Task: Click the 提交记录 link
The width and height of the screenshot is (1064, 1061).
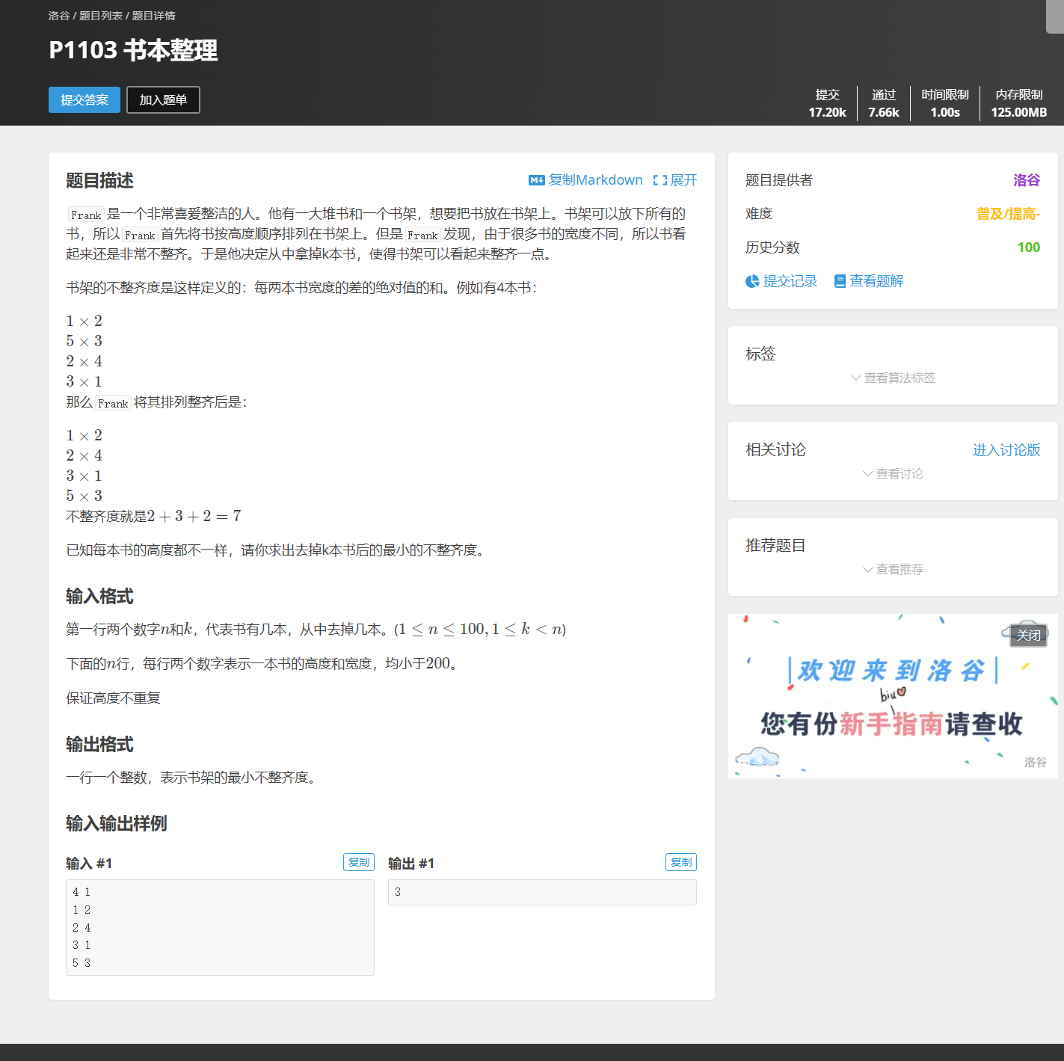Action: coord(790,281)
